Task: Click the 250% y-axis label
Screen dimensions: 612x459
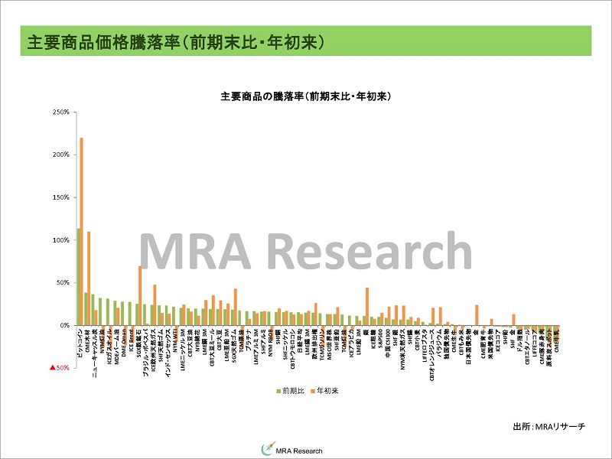Action: pyautogui.click(x=60, y=112)
